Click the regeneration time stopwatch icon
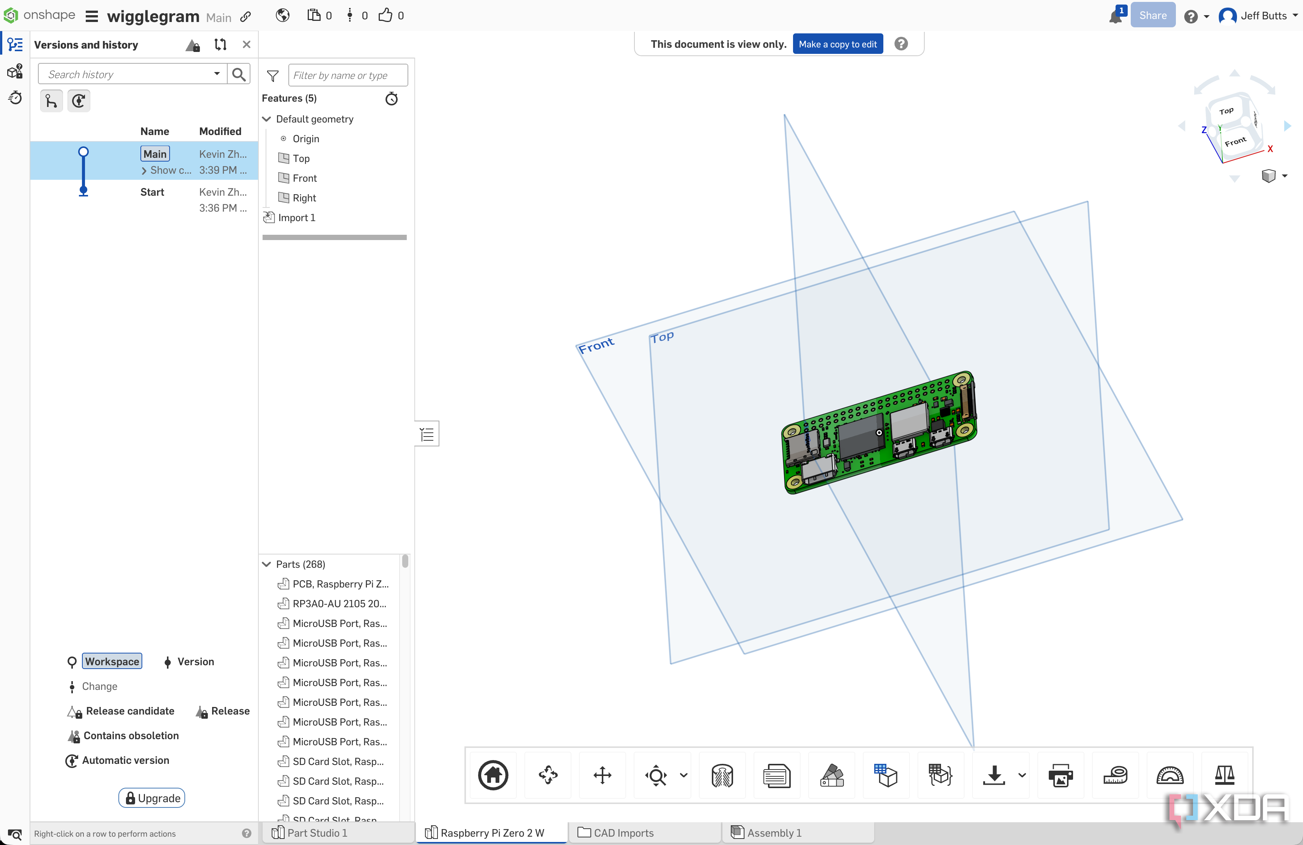Image resolution: width=1303 pixels, height=845 pixels. pyautogui.click(x=392, y=99)
